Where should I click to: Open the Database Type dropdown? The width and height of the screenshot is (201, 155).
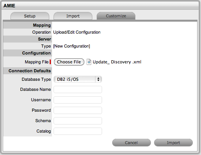point(78,79)
